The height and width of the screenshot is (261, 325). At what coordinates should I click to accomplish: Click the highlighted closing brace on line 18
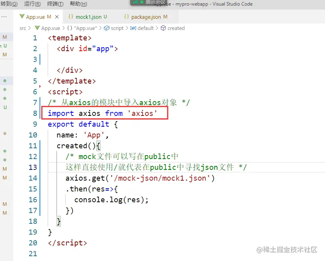pos(59,221)
